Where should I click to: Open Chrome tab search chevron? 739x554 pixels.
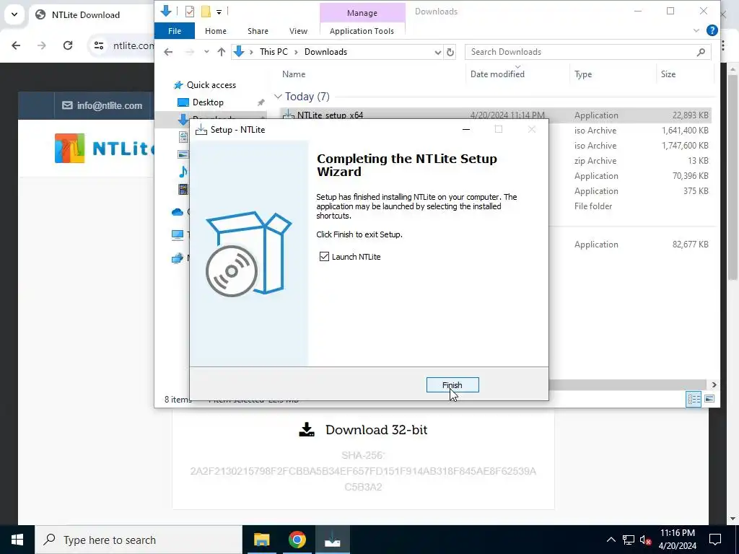click(14, 14)
